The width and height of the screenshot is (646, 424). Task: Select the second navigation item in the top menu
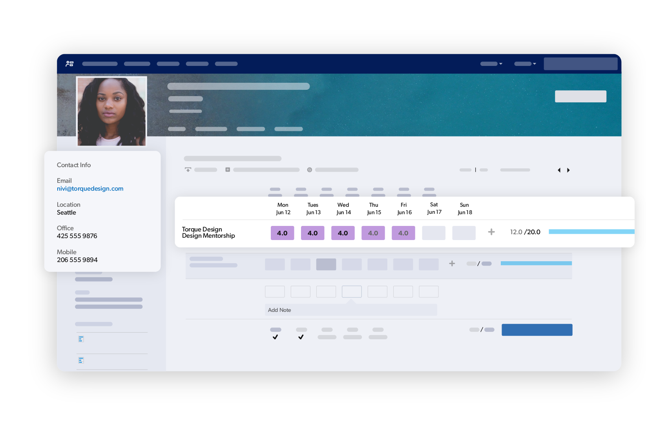pyautogui.click(x=137, y=64)
